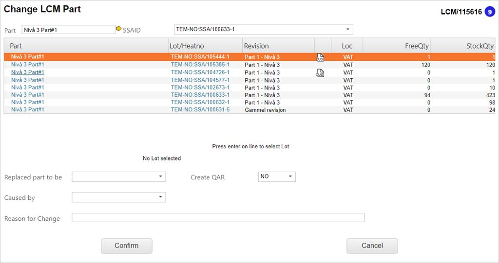This screenshot has width=499, height=263.
Task: Open the underlined Nivå 3 Part#1 link
Action: (x=28, y=72)
